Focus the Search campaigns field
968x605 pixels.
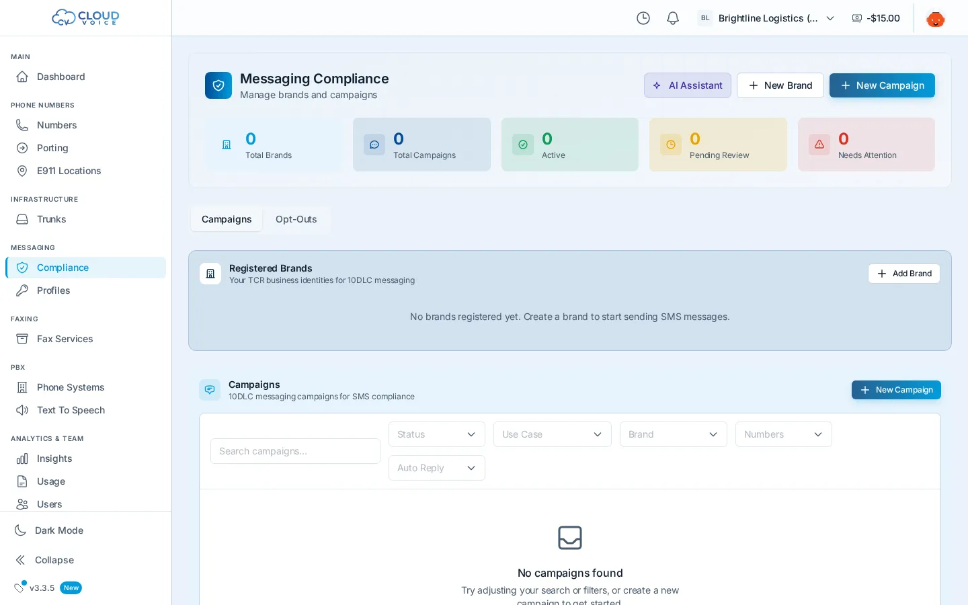coord(295,451)
